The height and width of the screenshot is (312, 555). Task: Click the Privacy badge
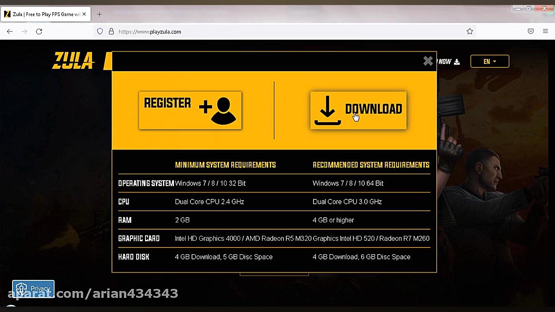pyautogui.click(x=33, y=288)
